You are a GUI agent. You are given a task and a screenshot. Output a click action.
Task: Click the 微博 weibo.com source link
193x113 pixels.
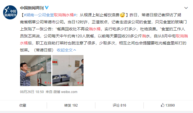pyautogui.click(x=65, y=92)
